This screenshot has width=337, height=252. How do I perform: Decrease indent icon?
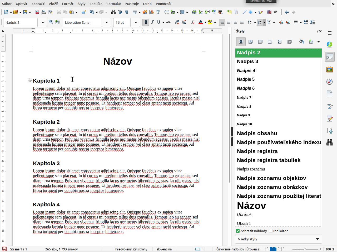(x=288, y=22)
